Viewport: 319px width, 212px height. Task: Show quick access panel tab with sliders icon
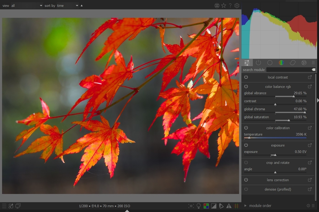click(x=247, y=63)
